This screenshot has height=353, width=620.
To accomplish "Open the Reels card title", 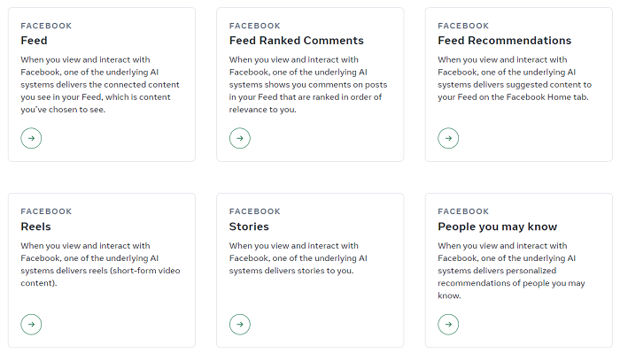I will (35, 226).
